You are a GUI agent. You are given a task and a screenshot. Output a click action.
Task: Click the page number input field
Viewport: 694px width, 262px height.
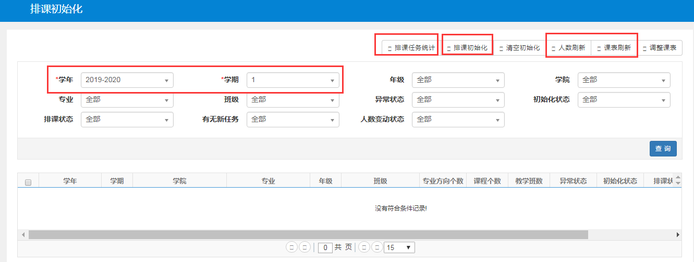[325, 248]
